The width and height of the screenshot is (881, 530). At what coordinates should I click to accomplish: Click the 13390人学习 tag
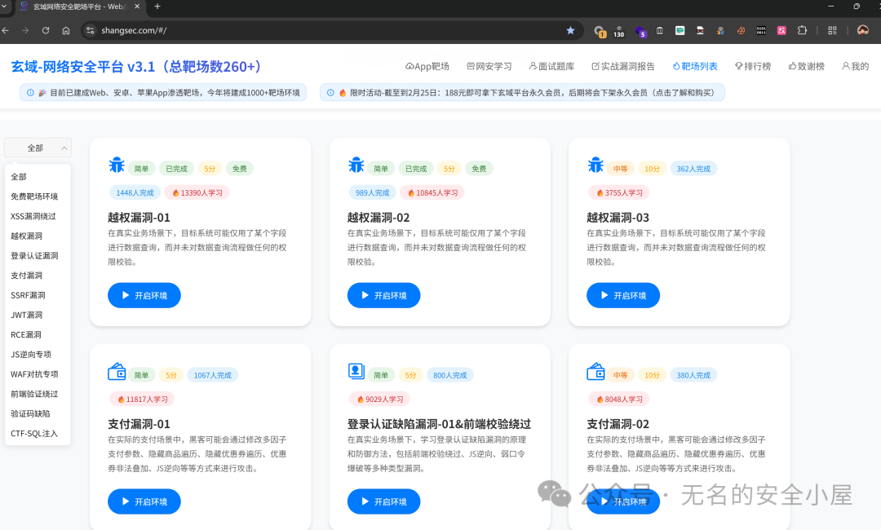pyautogui.click(x=197, y=192)
